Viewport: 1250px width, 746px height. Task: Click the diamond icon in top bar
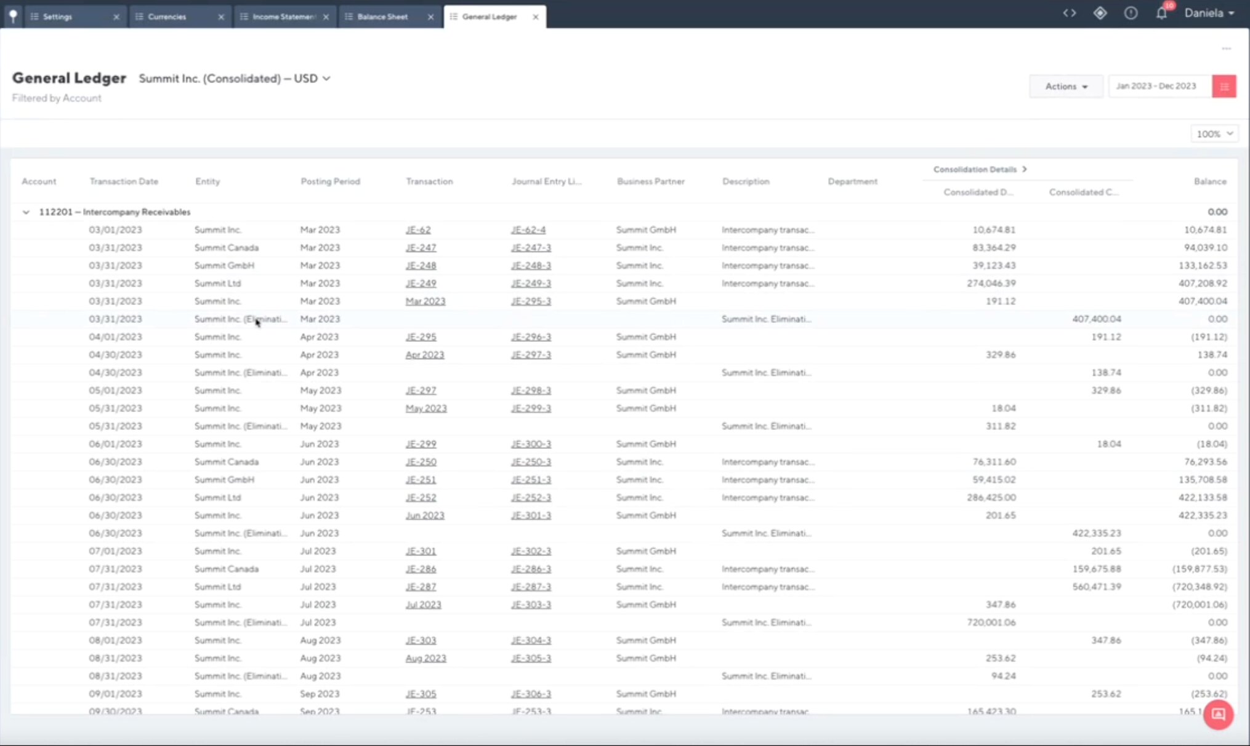pyautogui.click(x=1100, y=13)
